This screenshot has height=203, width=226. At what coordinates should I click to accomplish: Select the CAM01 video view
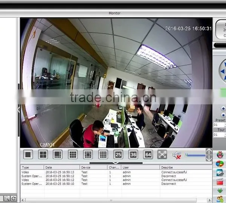point(116,83)
